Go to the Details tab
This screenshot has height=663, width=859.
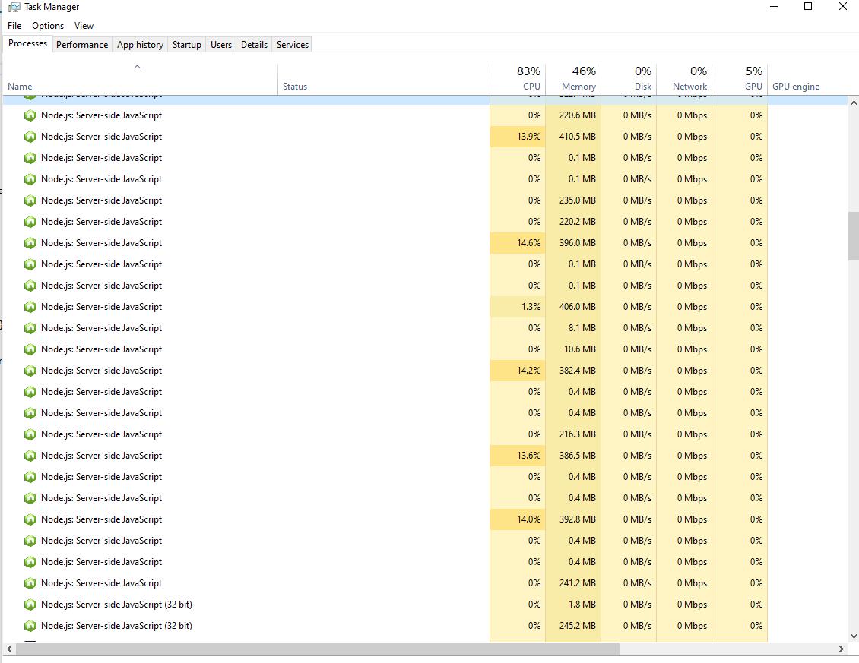click(254, 44)
